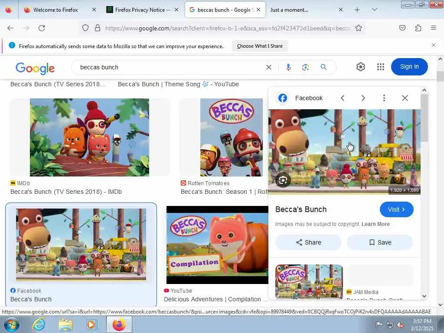Open Delicious Adventures Compilation link
This screenshot has height=333, width=444.
216,299
